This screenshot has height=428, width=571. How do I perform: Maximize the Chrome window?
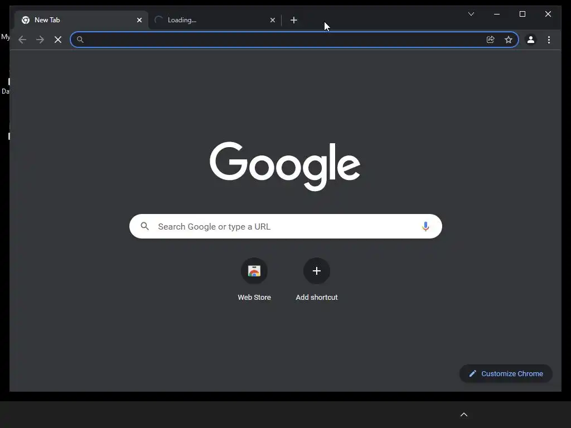coord(522,14)
